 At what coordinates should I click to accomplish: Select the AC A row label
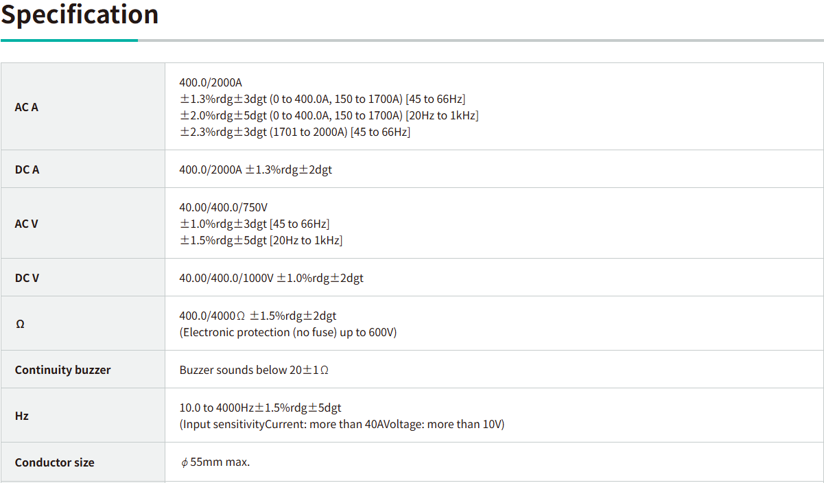(x=27, y=107)
